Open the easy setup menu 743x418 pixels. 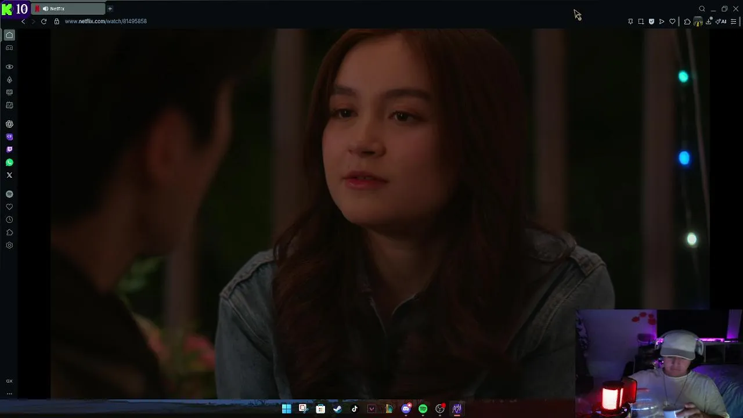coord(734,21)
